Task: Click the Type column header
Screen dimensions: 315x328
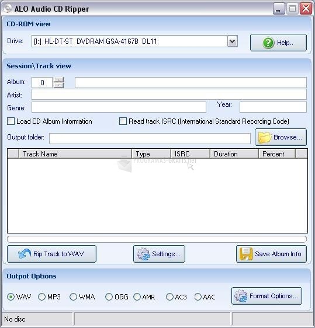Action: point(151,153)
